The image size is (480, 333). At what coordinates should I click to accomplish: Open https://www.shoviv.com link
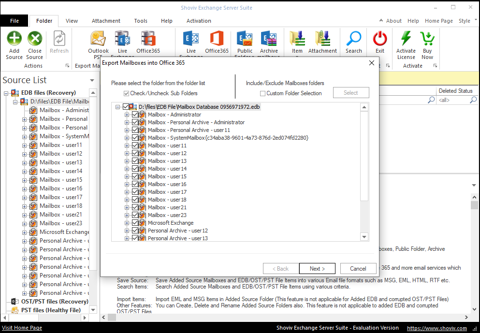click(437, 328)
